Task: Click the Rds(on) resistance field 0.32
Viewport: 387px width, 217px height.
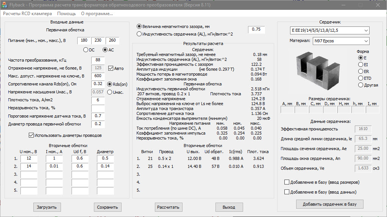Action: tap(98, 84)
